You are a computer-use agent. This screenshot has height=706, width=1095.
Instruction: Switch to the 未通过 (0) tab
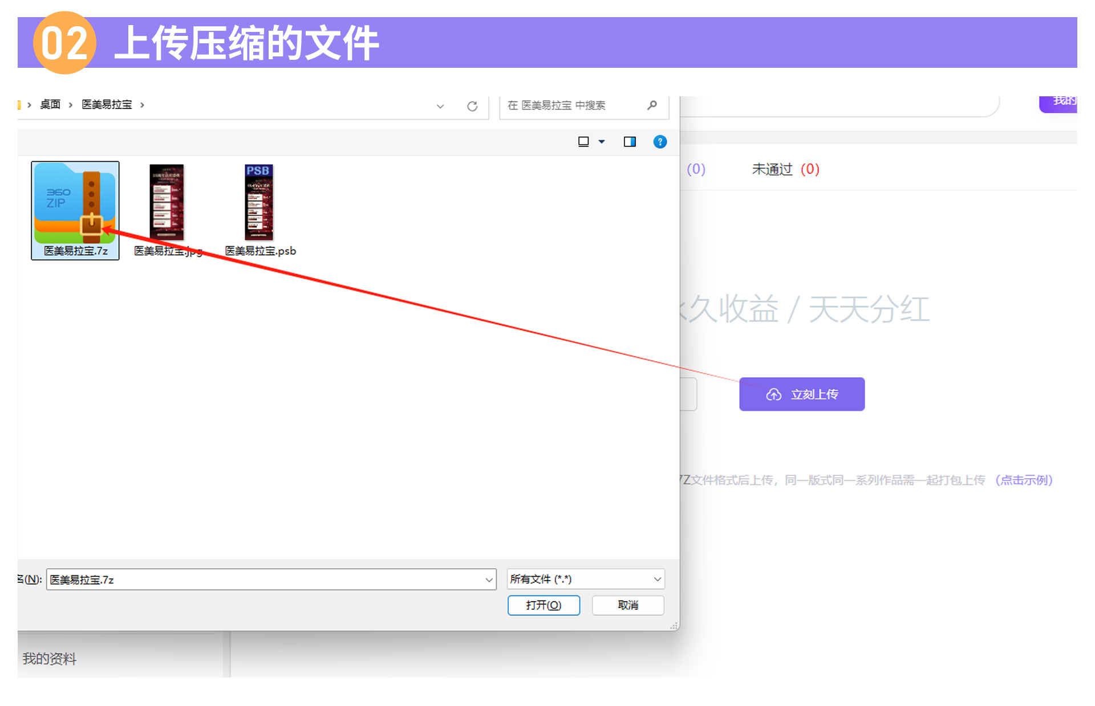pyautogui.click(x=785, y=169)
